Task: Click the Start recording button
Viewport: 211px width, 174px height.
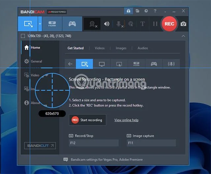Action: (x=87, y=120)
